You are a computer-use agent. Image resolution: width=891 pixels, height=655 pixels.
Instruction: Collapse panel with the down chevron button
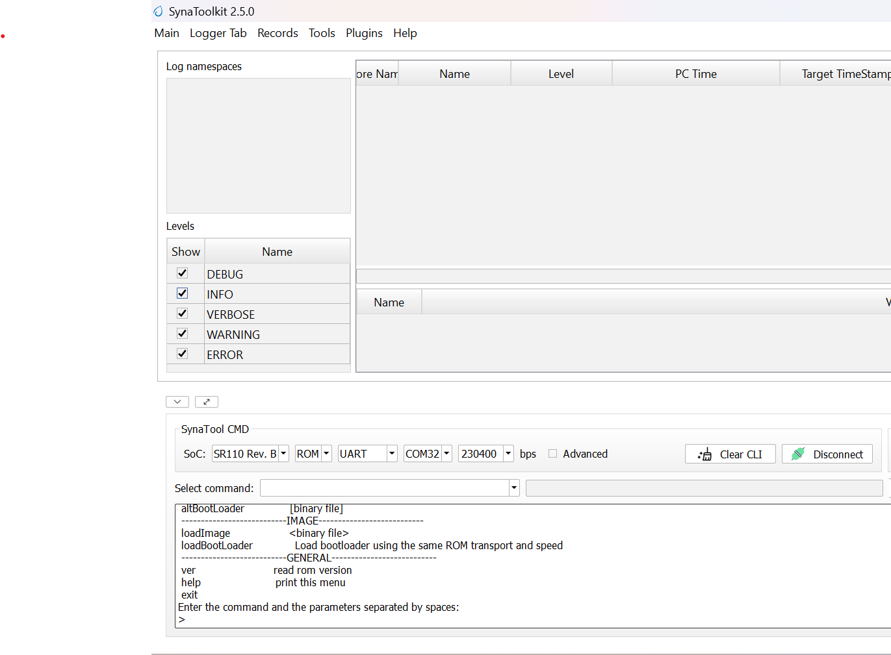tap(177, 402)
